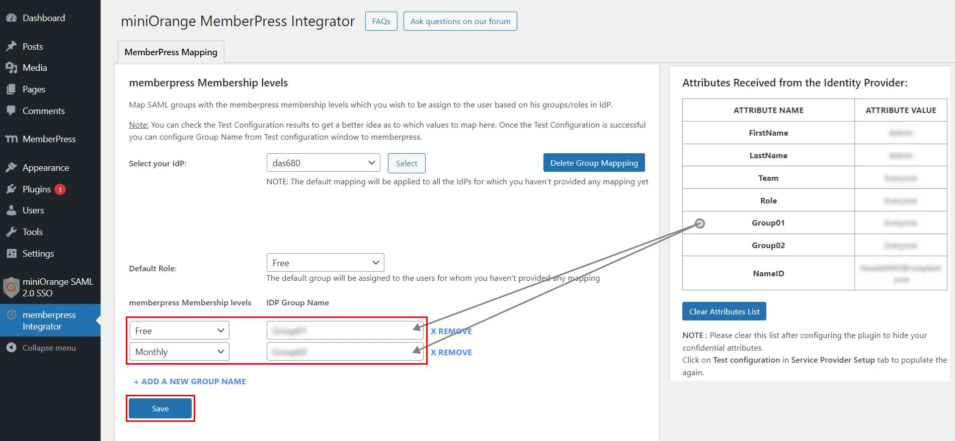Click Add a New Group Name link
Viewport: 955px width, 441px height.
(190, 381)
